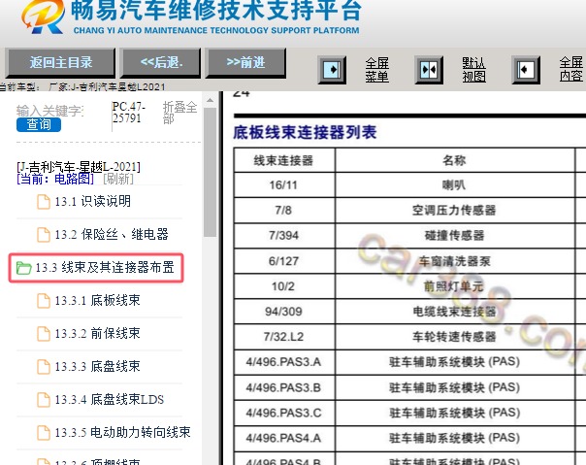Click the 4/496.PAS3.B connector cell
This screenshot has width=586, height=465.
(x=283, y=387)
